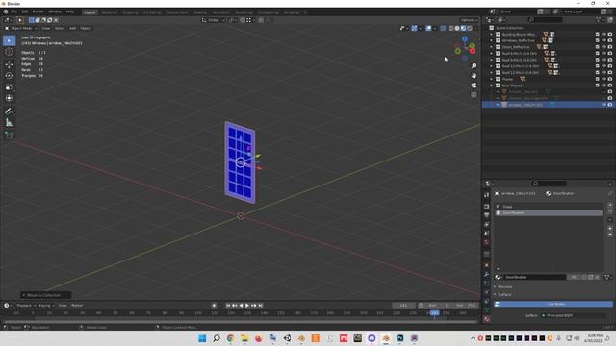Select the Annotate pencil tool
Viewport: 616px width, 346px height.
pyautogui.click(x=9, y=111)
